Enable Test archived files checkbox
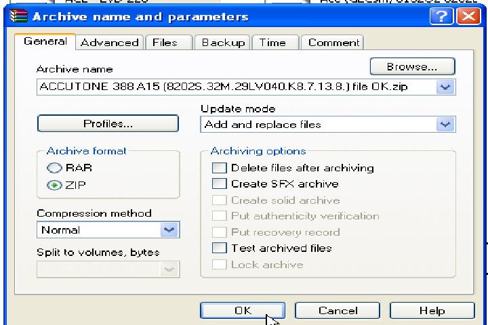Image resolution: width=488 pixels, height=325 pixels. point(220,248)
